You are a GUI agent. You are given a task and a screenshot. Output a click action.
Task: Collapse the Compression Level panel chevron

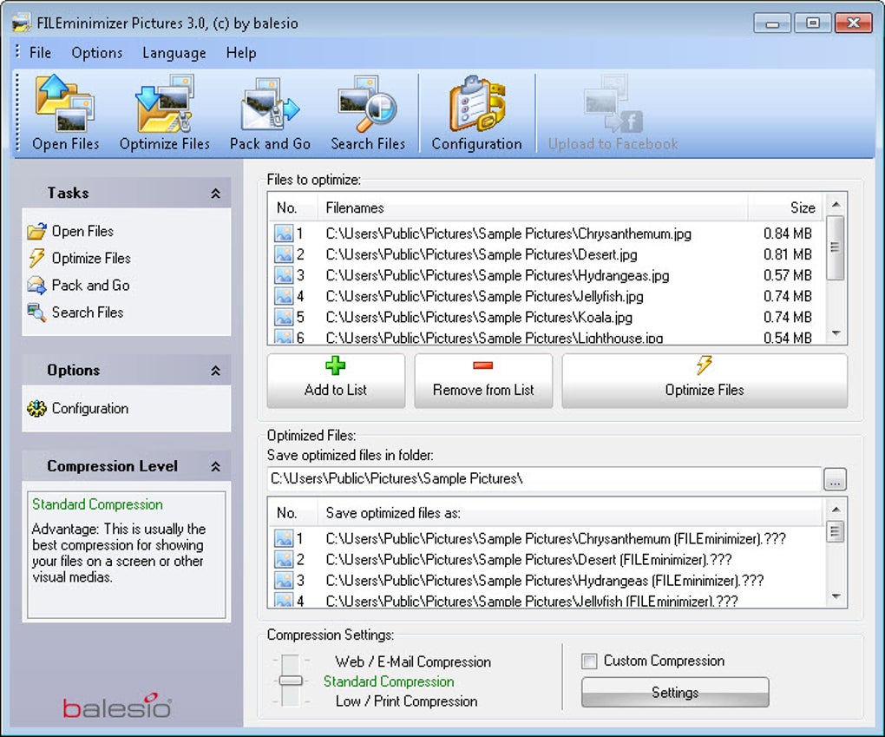(215, 467)
